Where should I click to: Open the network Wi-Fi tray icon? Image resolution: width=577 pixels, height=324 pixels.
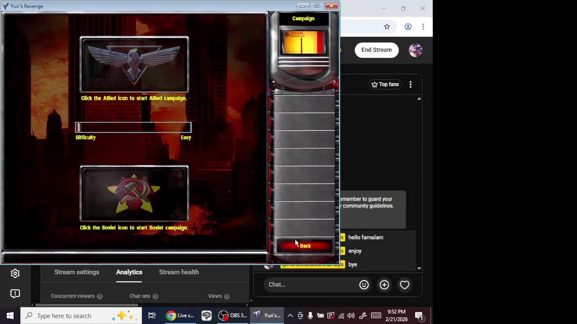coord(341,315)
